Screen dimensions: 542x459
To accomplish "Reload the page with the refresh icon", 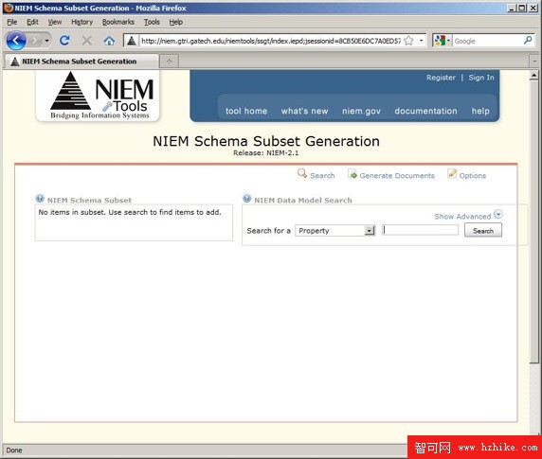I will (x=64, y=41).
